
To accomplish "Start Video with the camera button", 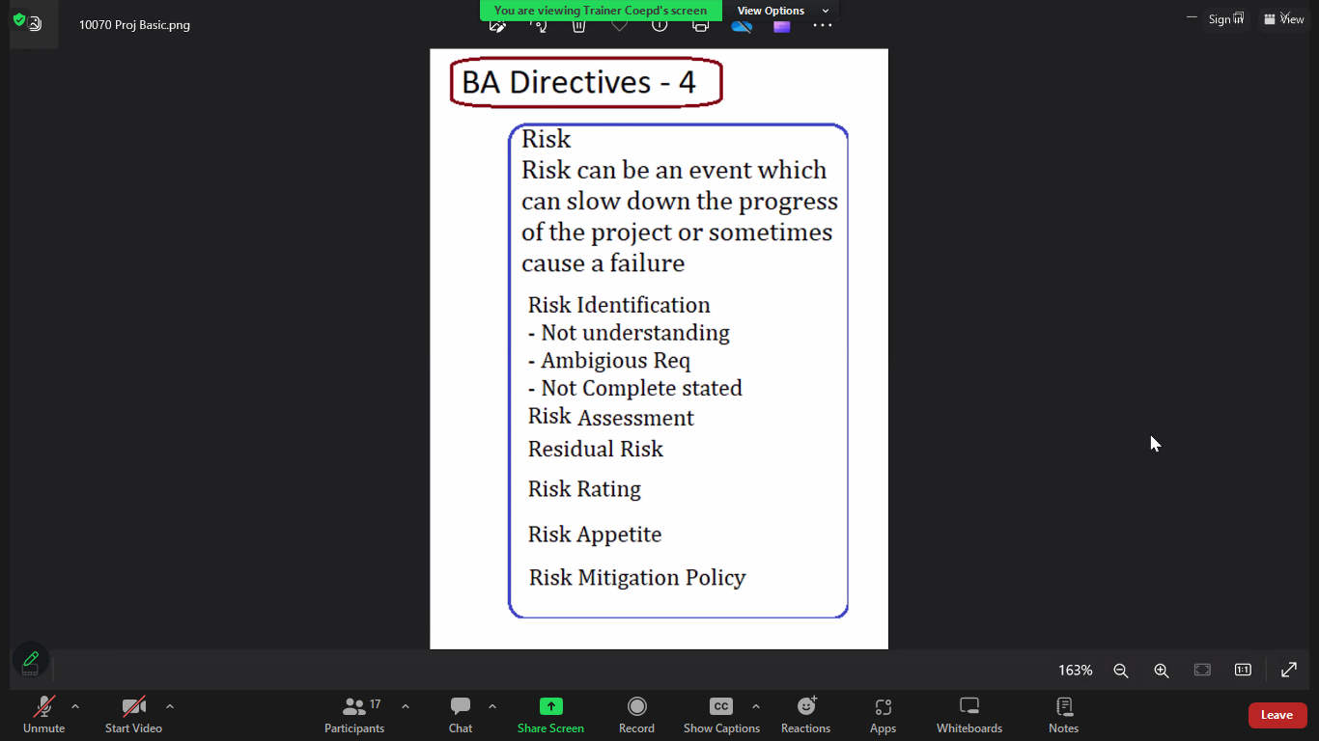I will (133, 715).
